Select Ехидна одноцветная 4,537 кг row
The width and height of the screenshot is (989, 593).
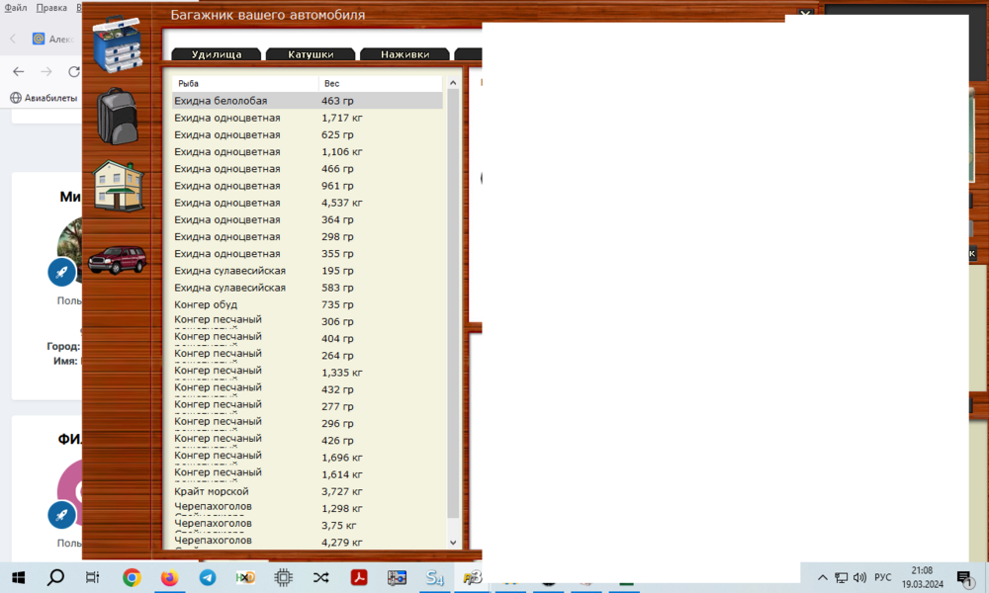308,203
